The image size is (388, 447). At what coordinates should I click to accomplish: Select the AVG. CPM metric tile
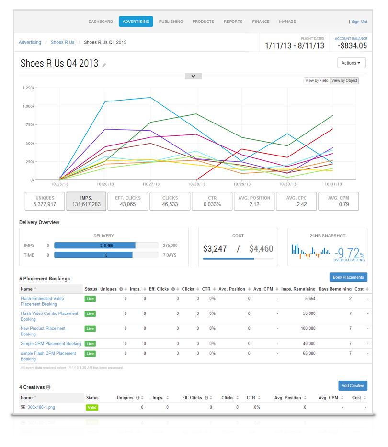[x=338, y=201]
